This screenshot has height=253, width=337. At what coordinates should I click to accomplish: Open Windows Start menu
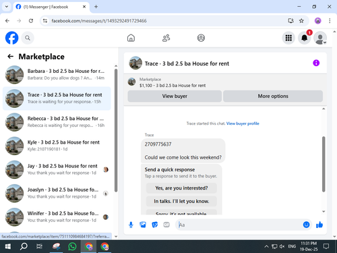8,246
